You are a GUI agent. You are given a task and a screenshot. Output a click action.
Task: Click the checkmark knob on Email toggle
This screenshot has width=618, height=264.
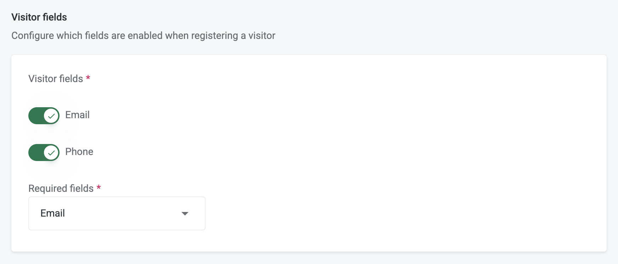(x=51, y=116)
